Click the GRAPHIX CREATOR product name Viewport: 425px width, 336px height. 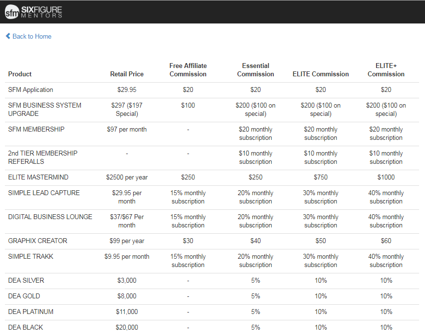pos(38,241)
